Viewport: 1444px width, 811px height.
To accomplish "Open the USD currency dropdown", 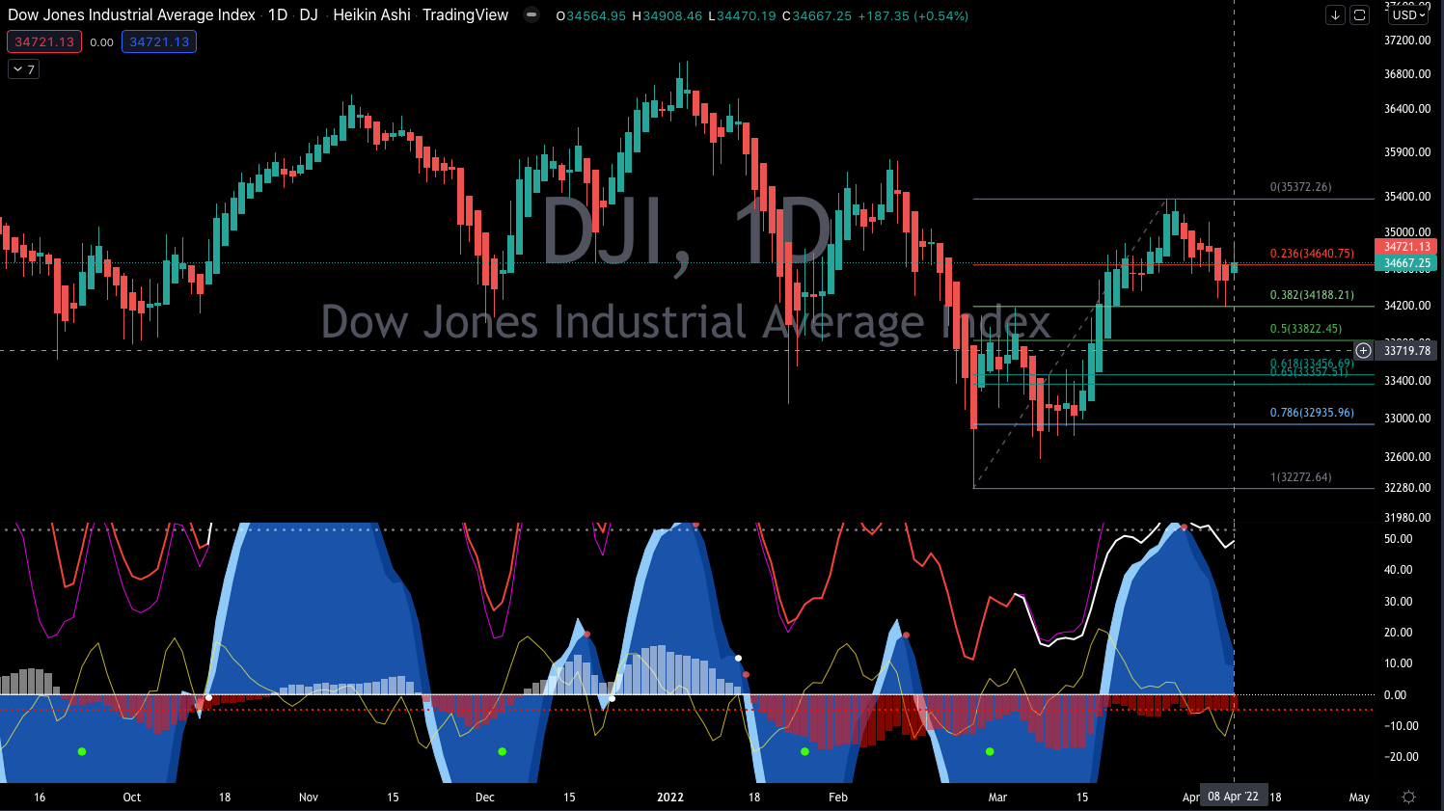I will (1409, 15).
